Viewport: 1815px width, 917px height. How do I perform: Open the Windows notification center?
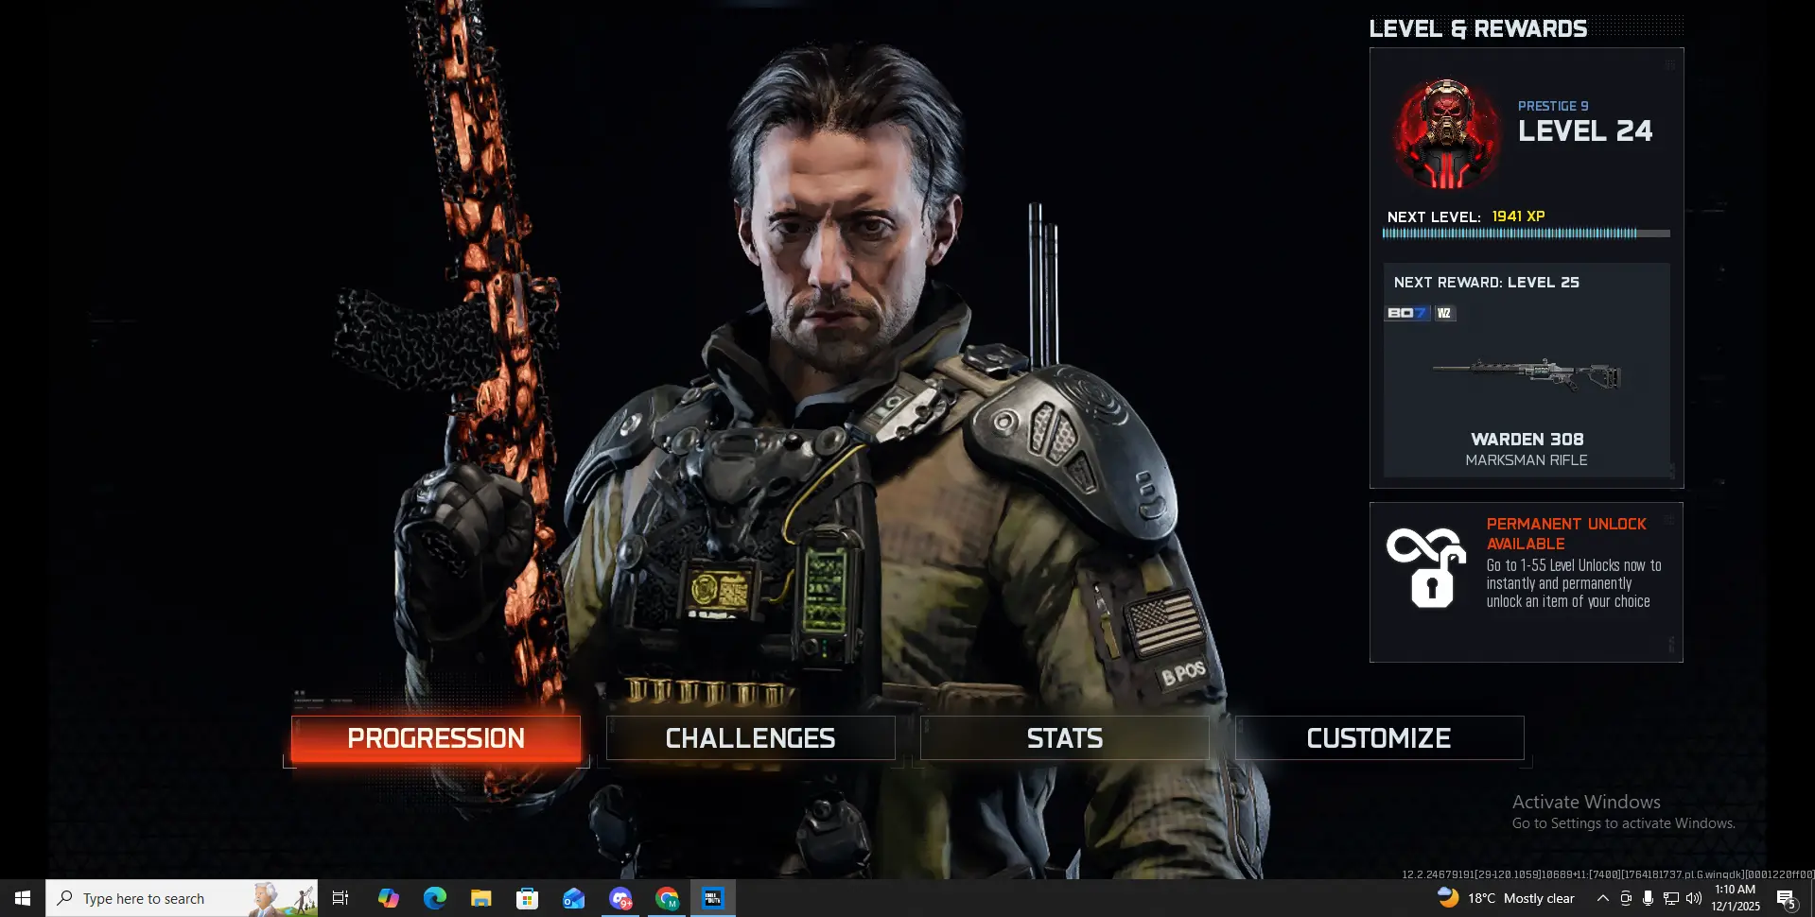[x=1786, y=898]
